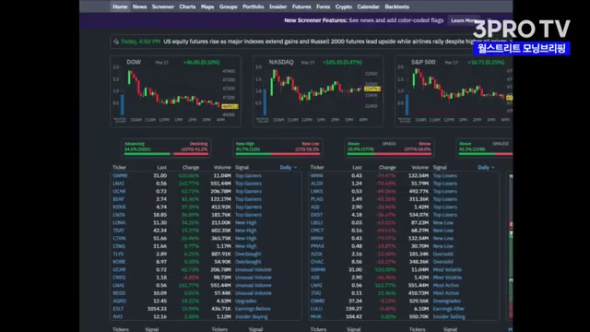This screenshot has width=590, height=332.
Task: Click the Top Gainers signal beside UCAR
Action: (248, 191)
